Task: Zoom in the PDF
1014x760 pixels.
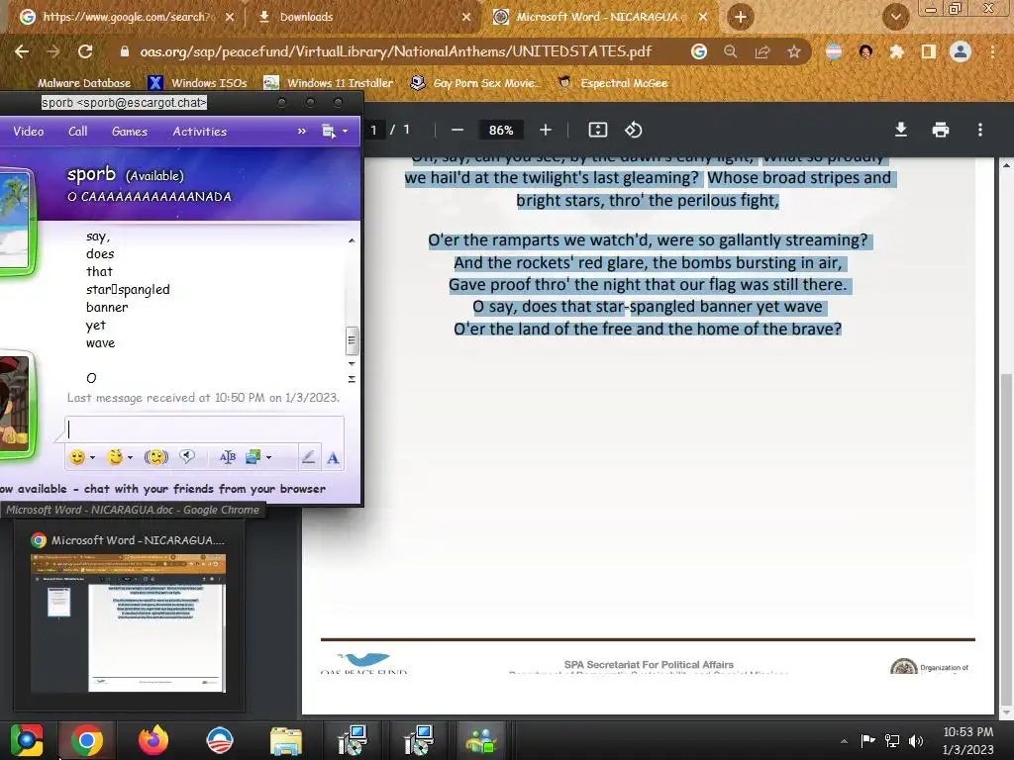Action: click(x=546, y=130)
